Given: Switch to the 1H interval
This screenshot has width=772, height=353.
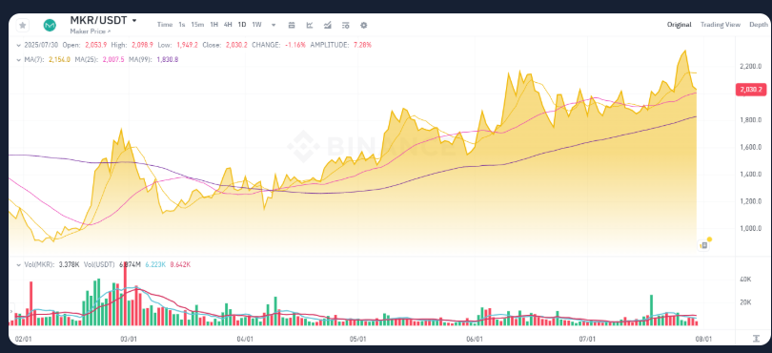Looking at the screenshot, I should tap(214, 25).
